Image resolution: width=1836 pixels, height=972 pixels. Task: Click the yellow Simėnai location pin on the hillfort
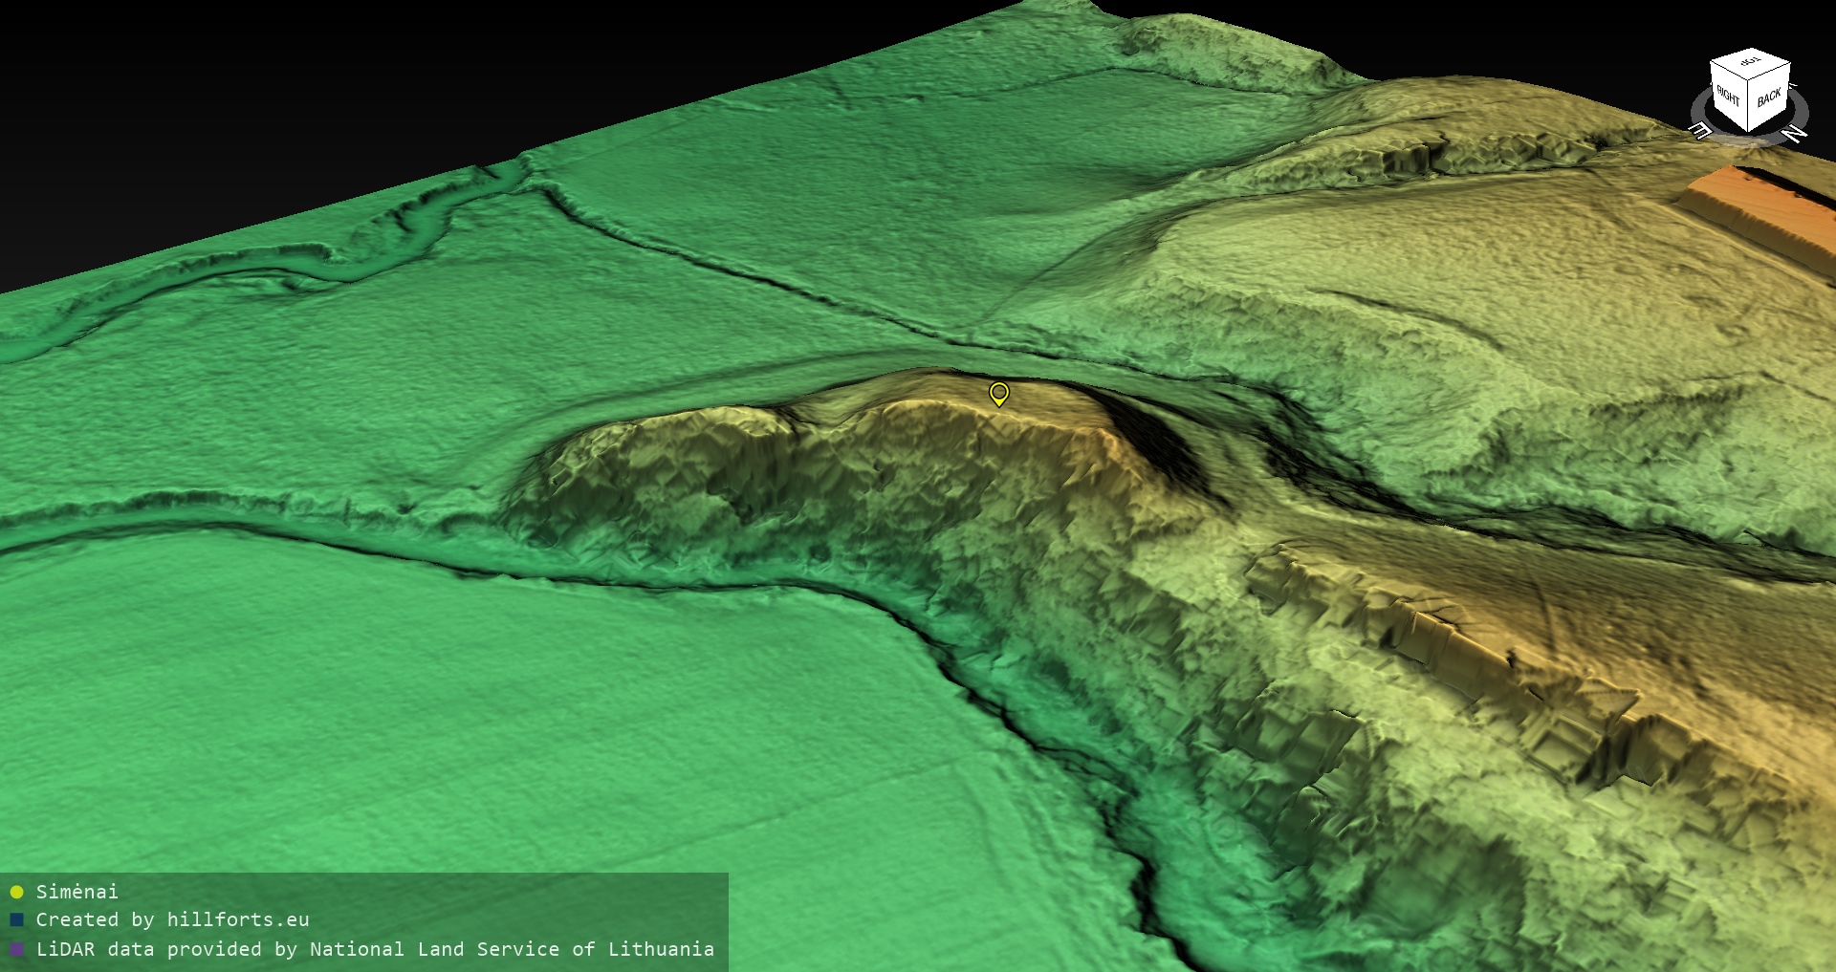tap(998, 393)
